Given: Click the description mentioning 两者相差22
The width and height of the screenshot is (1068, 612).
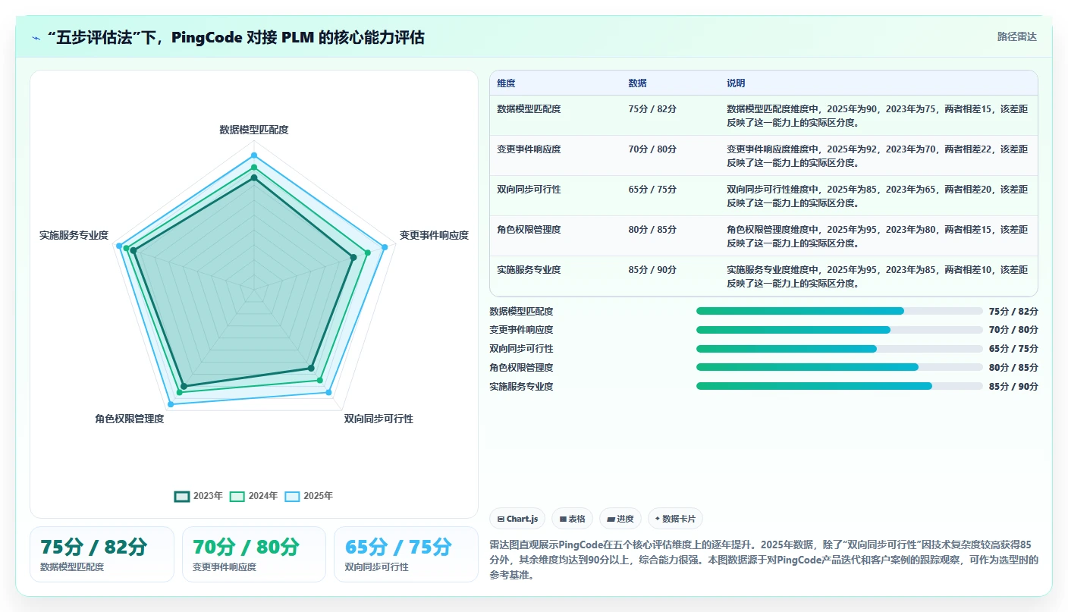Looking at the screenshot, I should click(878, 155).
